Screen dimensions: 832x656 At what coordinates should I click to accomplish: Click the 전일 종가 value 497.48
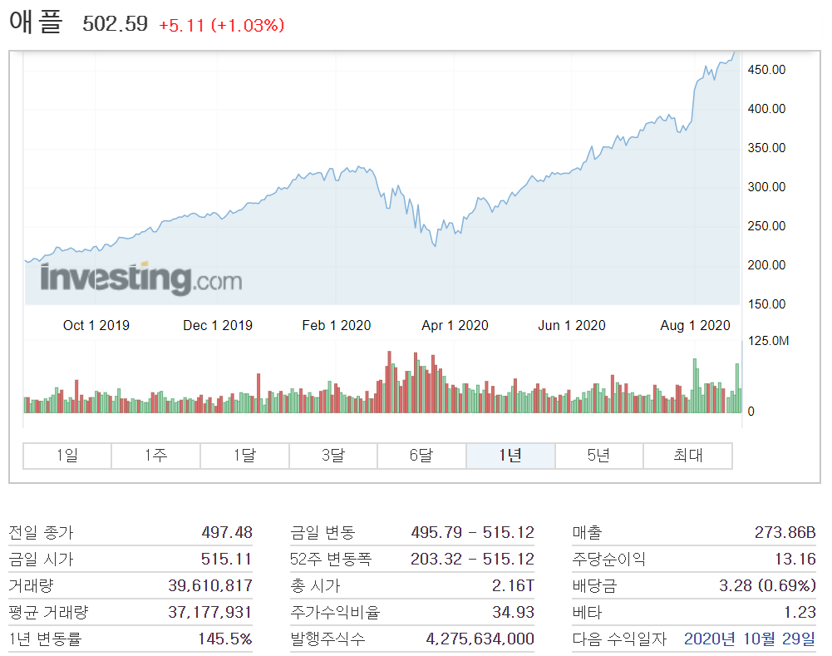227,532
